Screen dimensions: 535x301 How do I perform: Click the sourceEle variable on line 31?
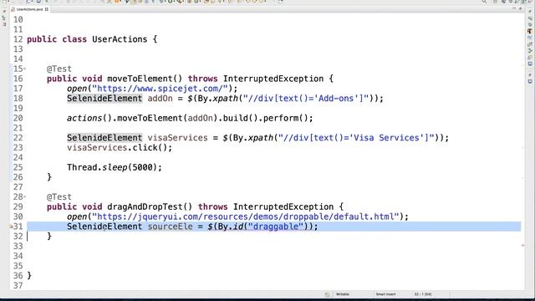click(171, 227)
